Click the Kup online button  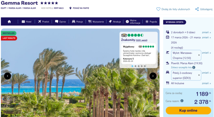tap(188, 110)
